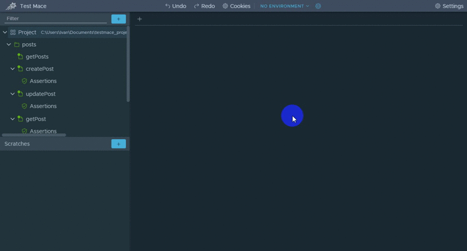Select the posts folder

coord(29,44)
